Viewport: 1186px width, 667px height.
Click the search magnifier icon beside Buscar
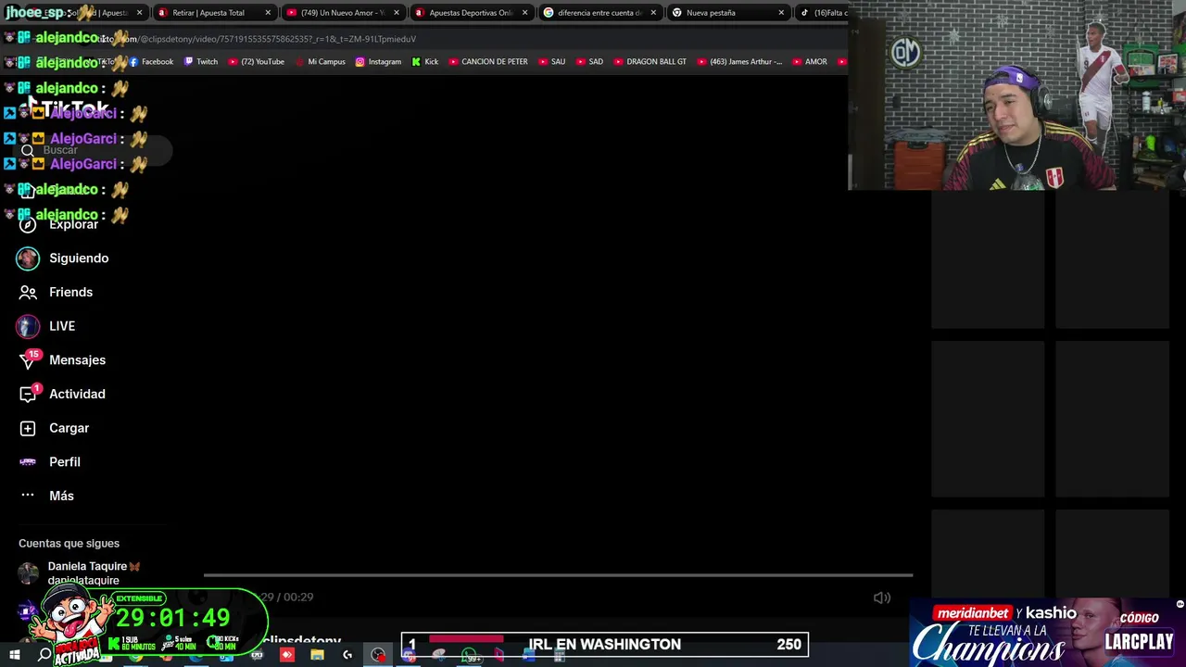tap(28, 150)
